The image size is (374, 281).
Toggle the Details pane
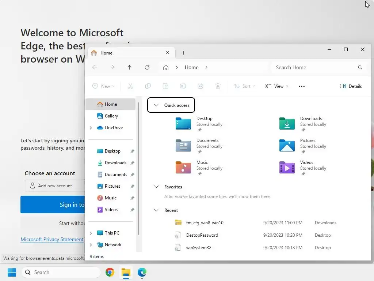click(351, 86)
